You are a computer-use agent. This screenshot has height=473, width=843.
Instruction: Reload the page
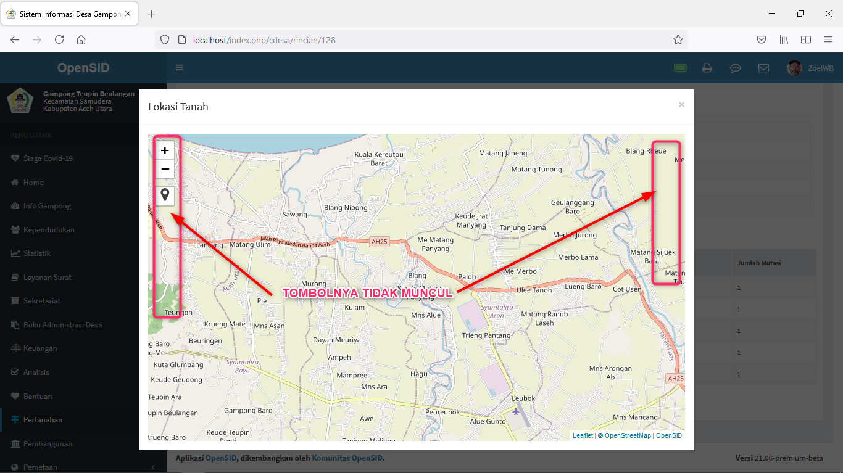[x=59, y=39]
